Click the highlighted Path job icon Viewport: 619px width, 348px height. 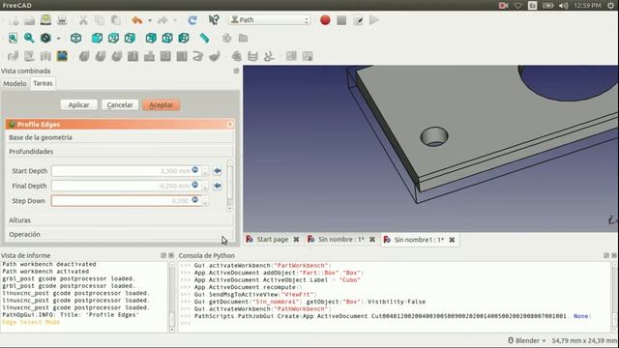pyautogui.click(x=62, y=56)
